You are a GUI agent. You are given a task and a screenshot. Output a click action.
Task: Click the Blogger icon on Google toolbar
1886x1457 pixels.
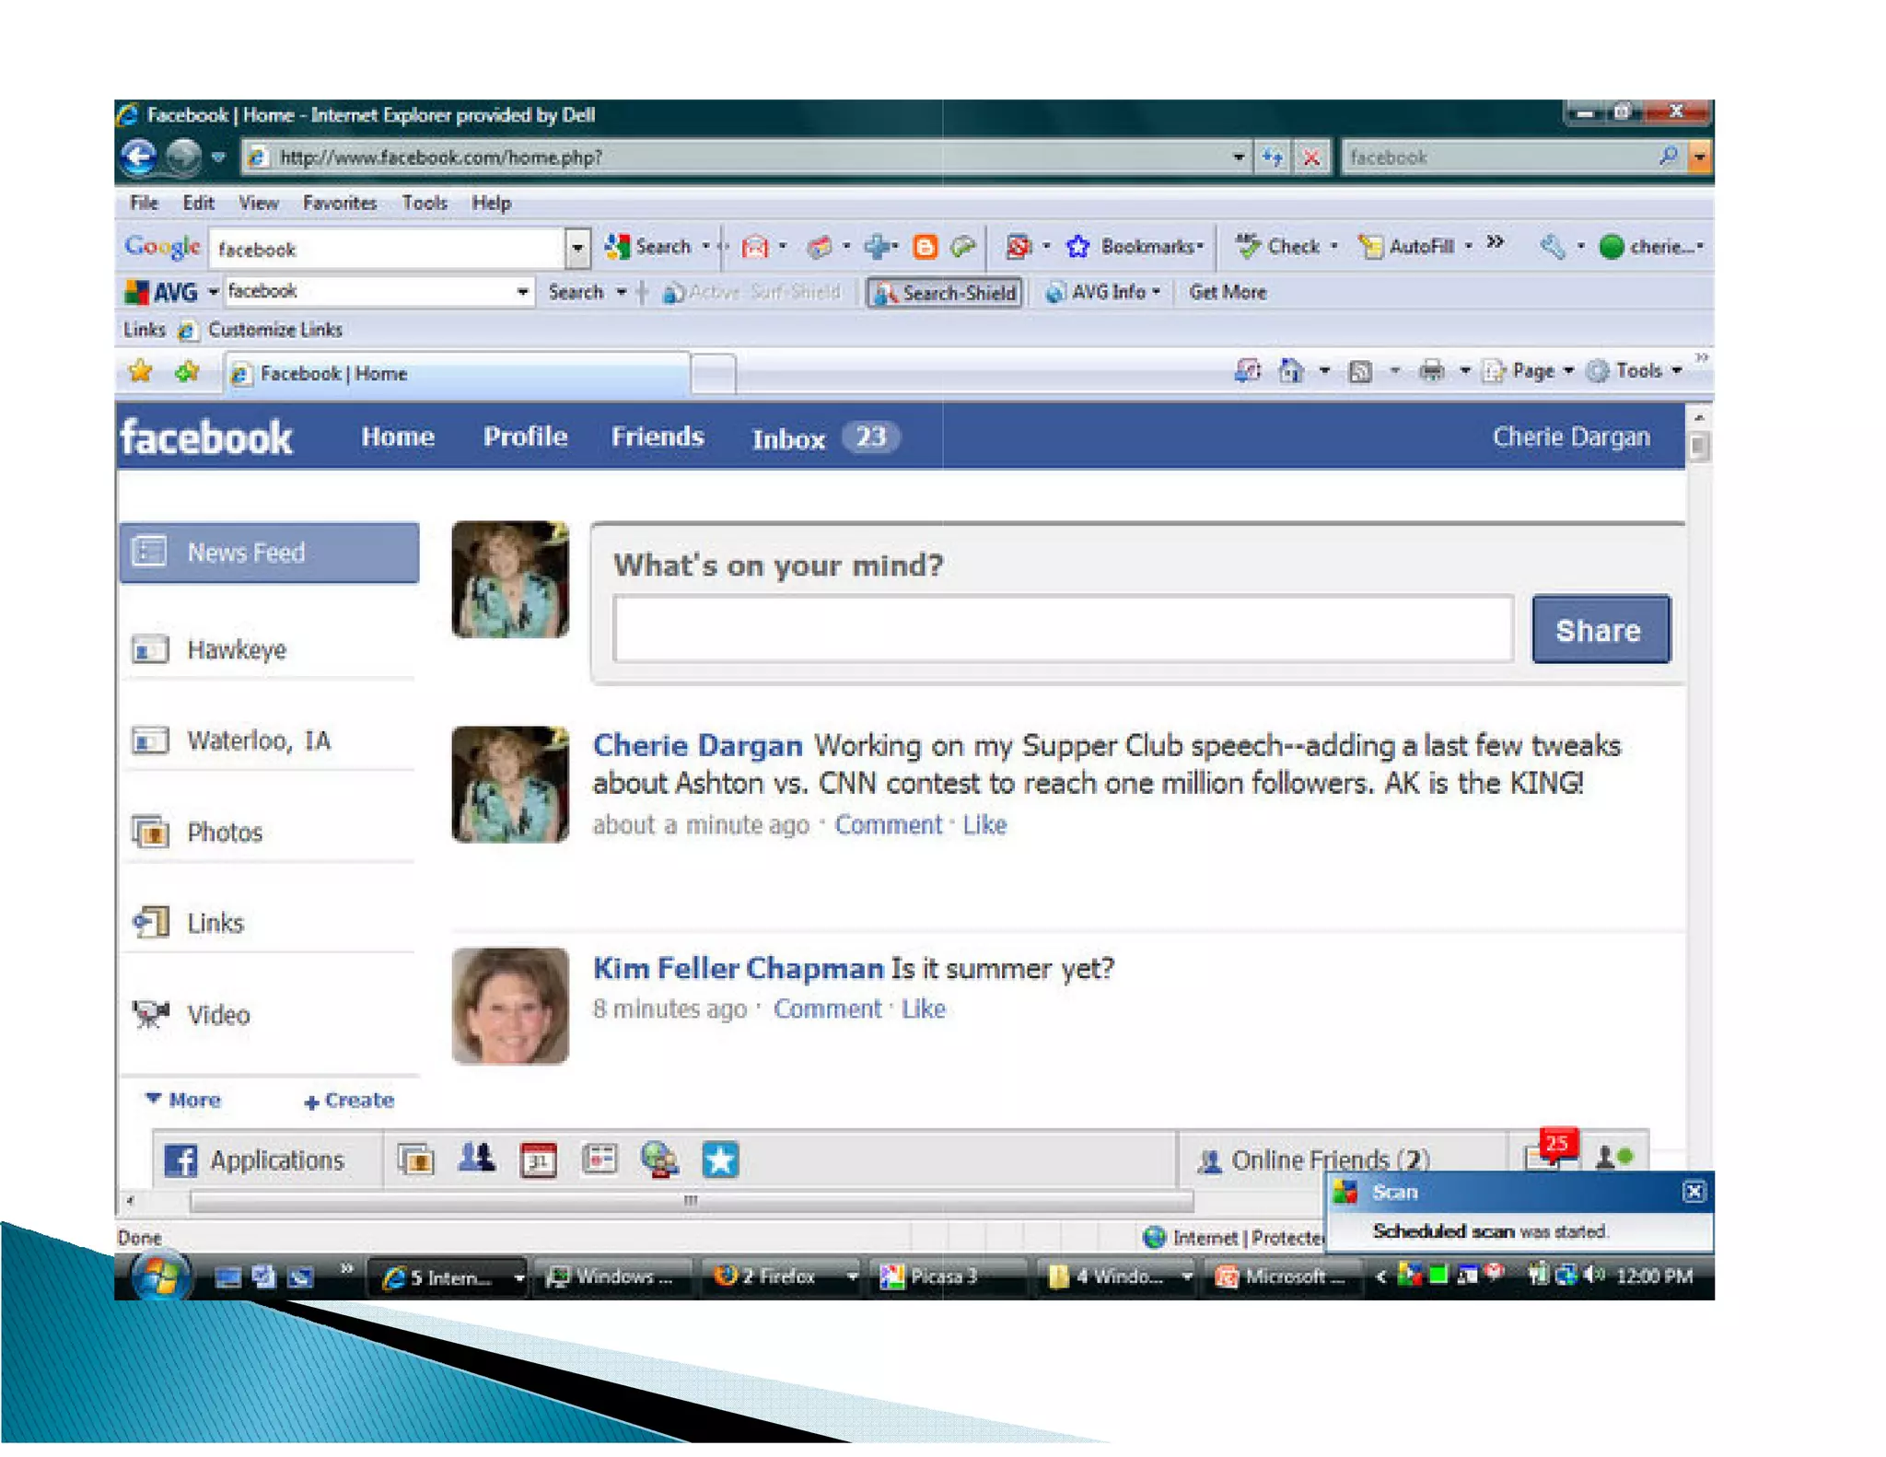pos(925,247)
